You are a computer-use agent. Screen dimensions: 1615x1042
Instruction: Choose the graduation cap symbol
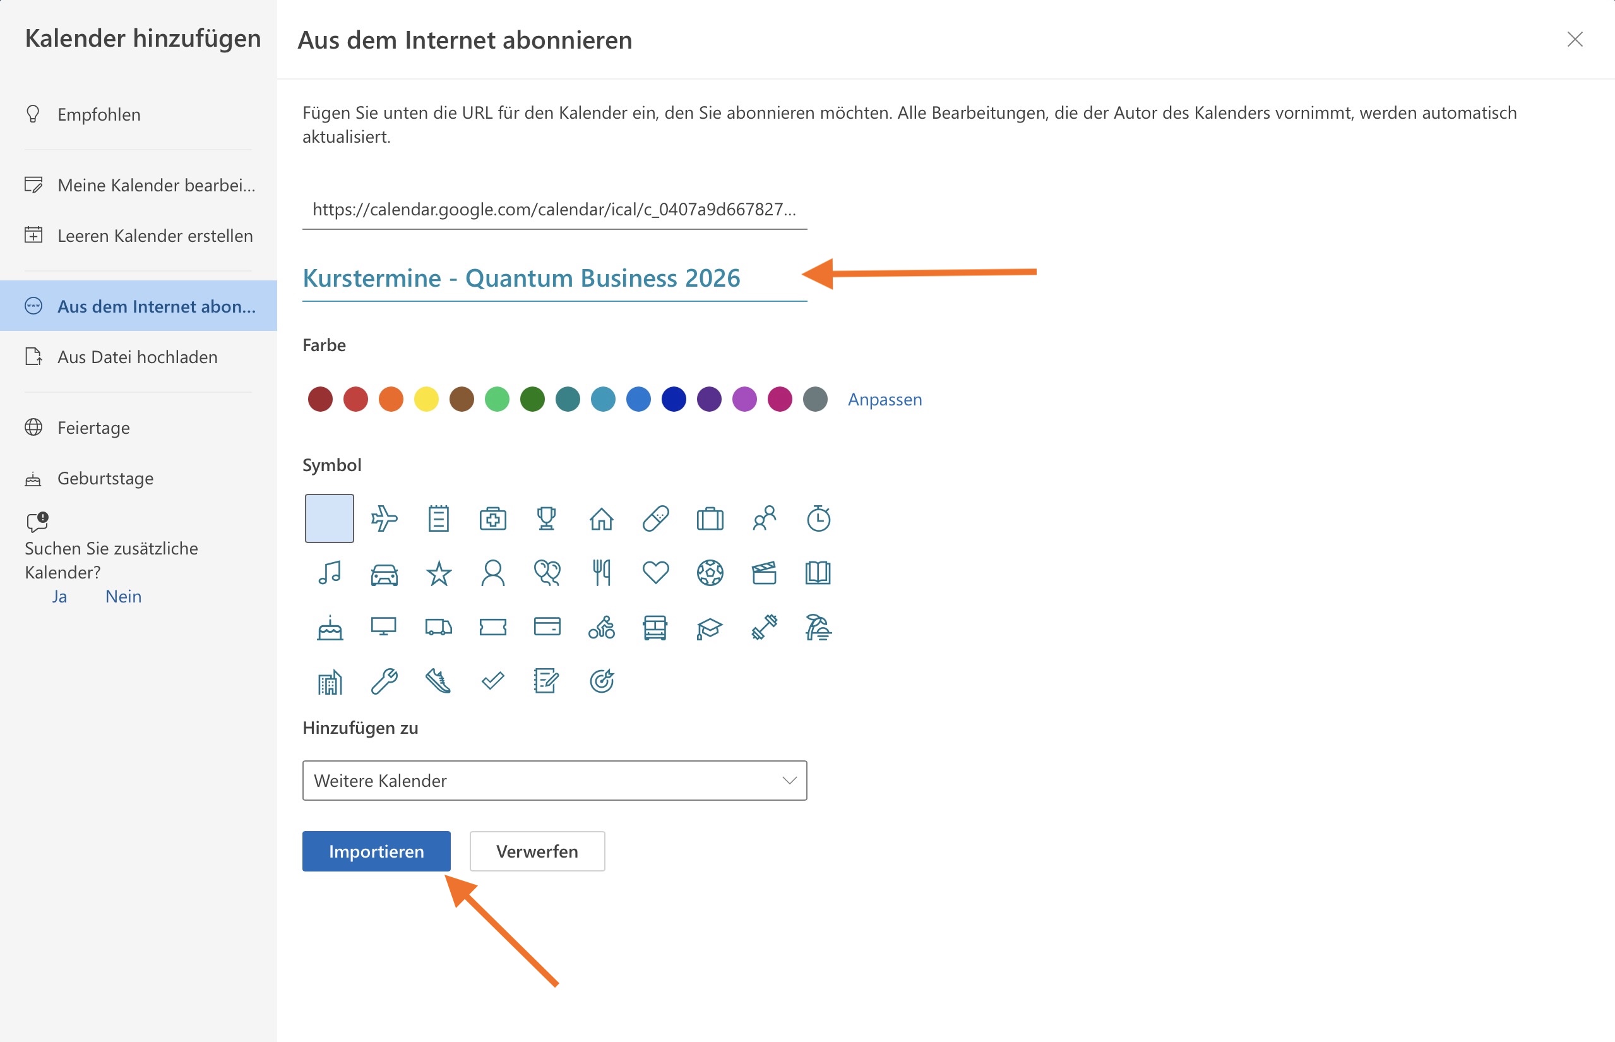710,628
